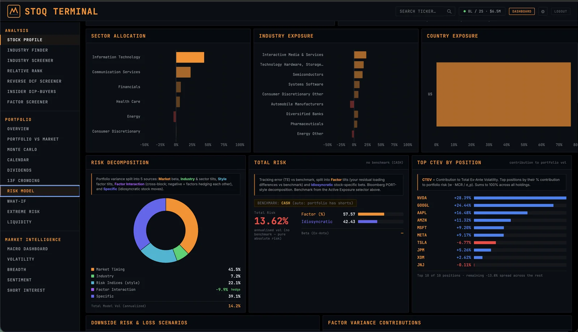Go to Relative Rank page
Viewport: 578px width, 332px height.
point(40,71)
